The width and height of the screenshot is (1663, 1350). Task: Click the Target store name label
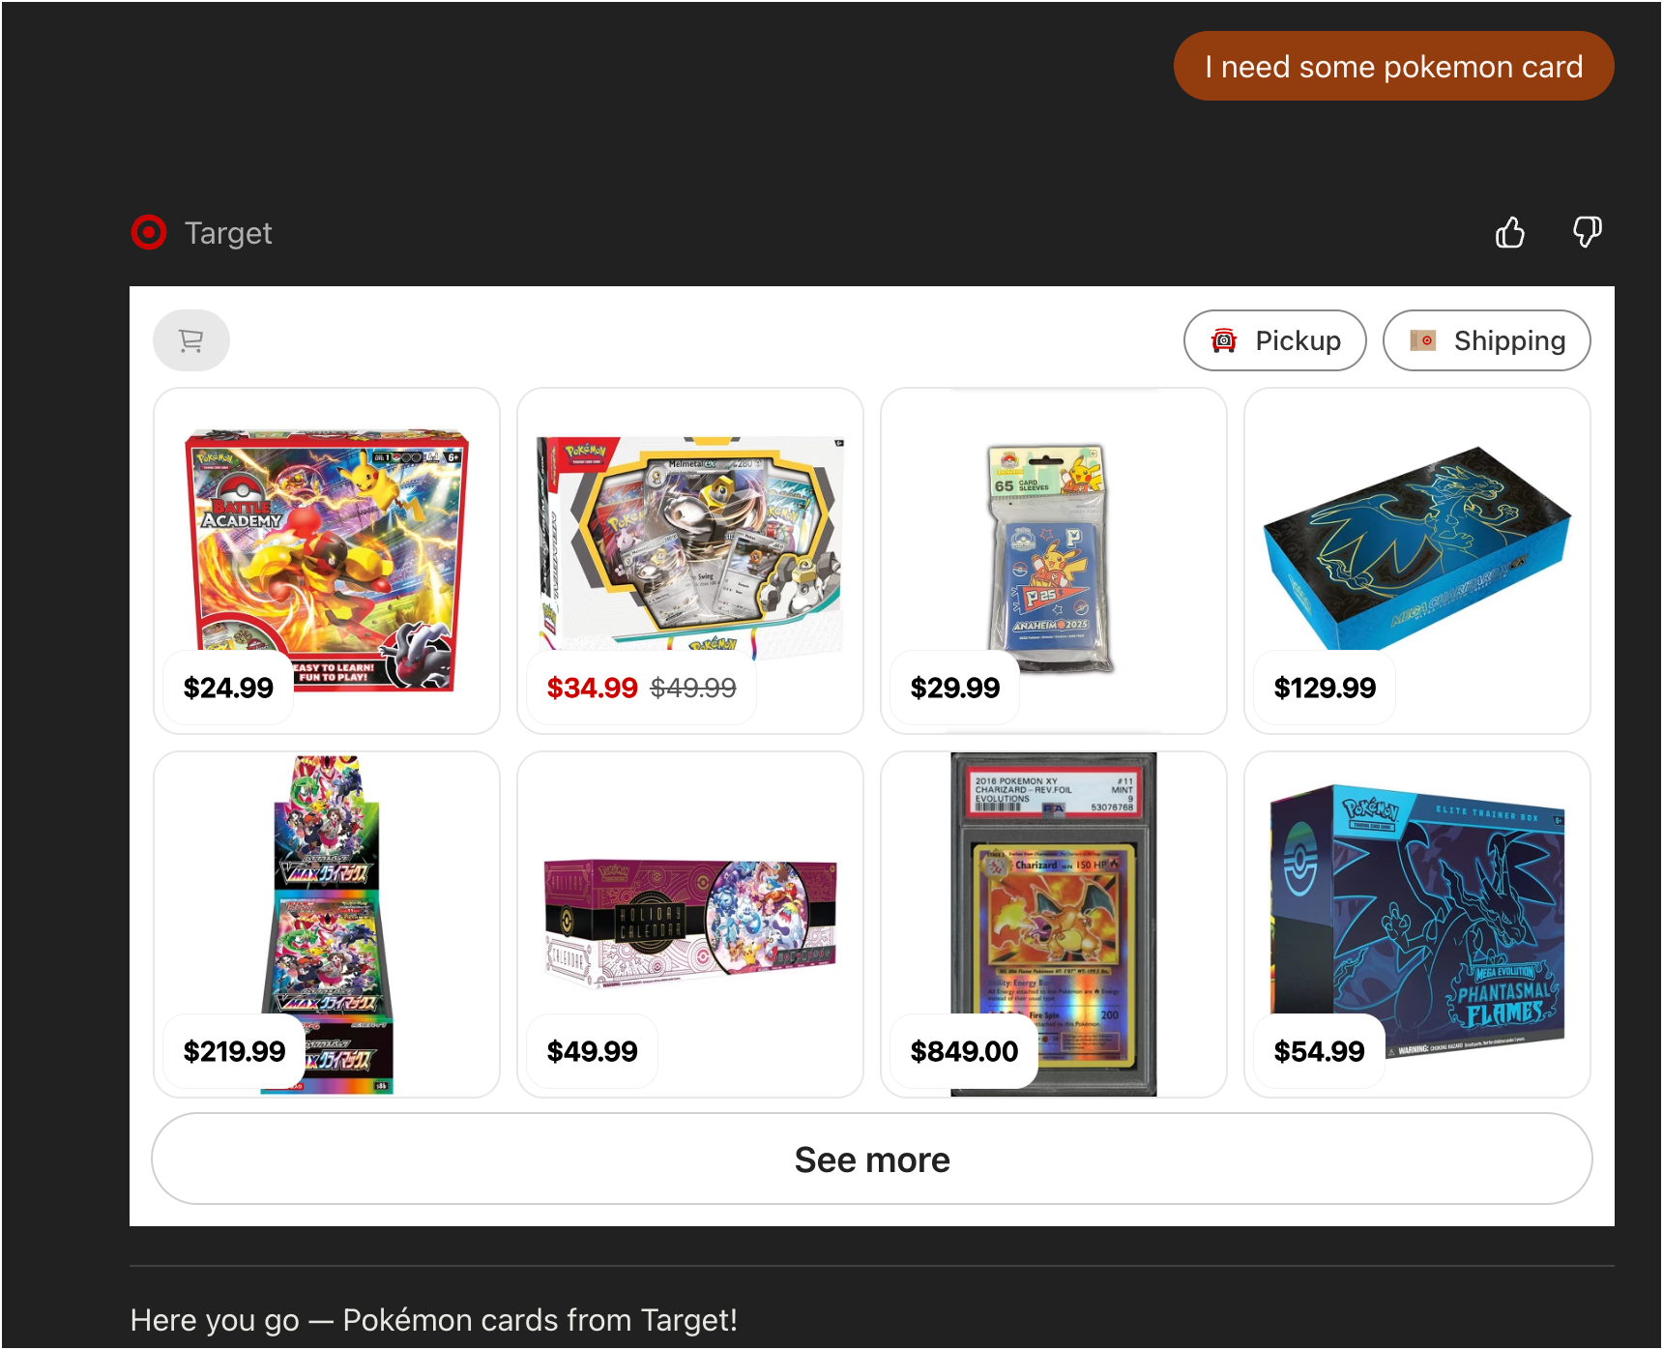coord(228,233)
